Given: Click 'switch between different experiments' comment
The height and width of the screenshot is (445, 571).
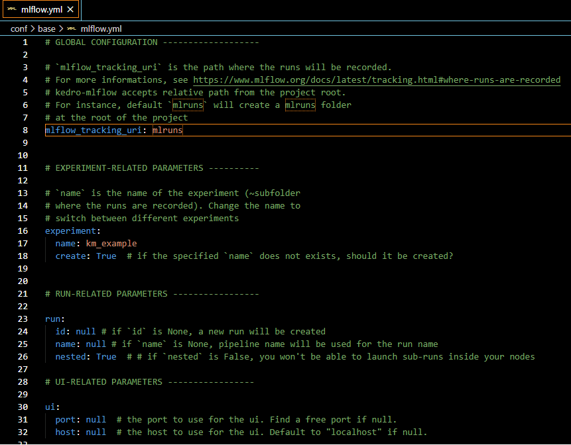Looking at the screenshot, I should 142,218.
